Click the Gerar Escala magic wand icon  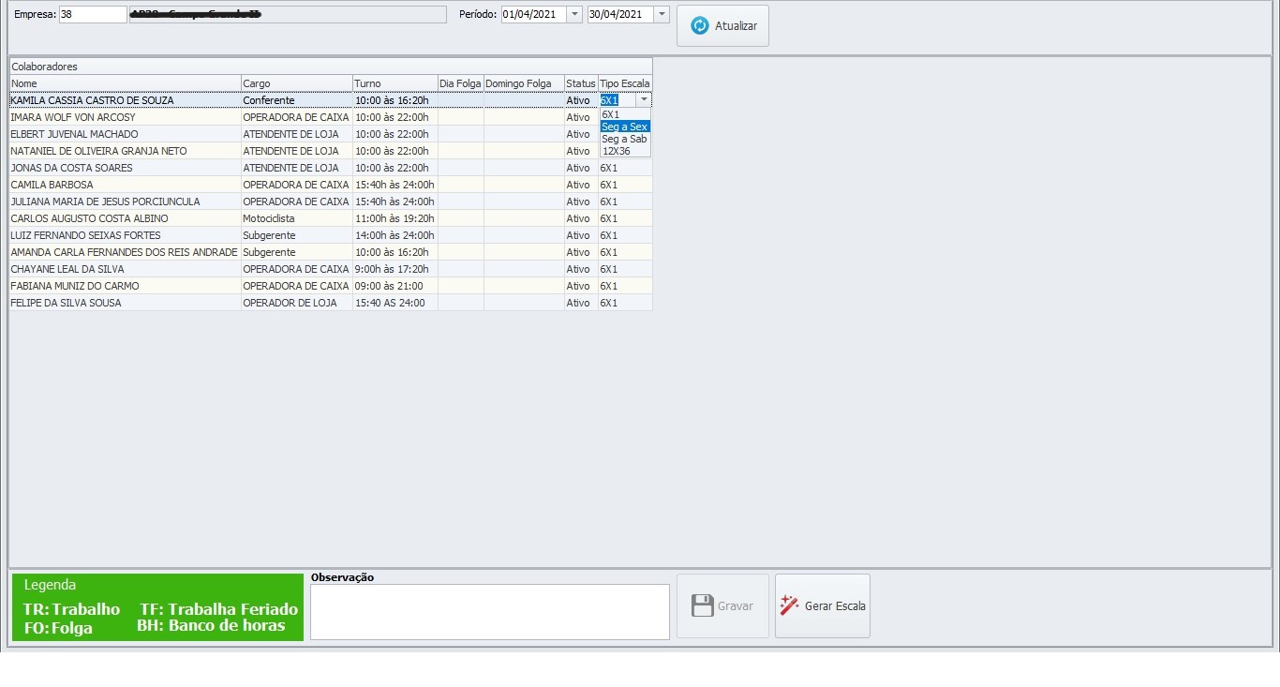pyautogui.click(x=790, y=605)
